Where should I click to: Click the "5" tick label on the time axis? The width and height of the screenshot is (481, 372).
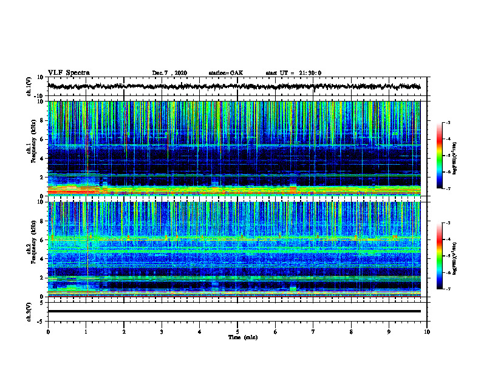point(237,332)
